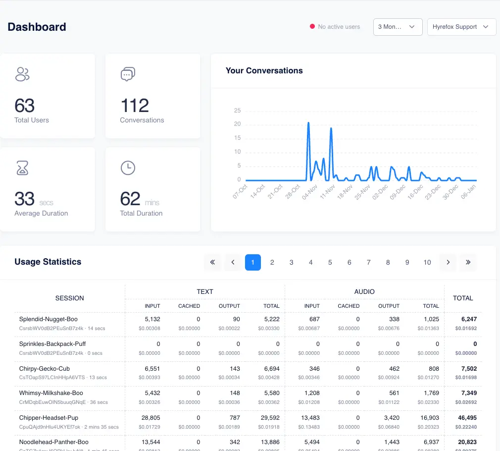Click the previous-page arrow icon
Image resolution: width=500 pixels, height=451 pixels.
[x=233, y=262]
